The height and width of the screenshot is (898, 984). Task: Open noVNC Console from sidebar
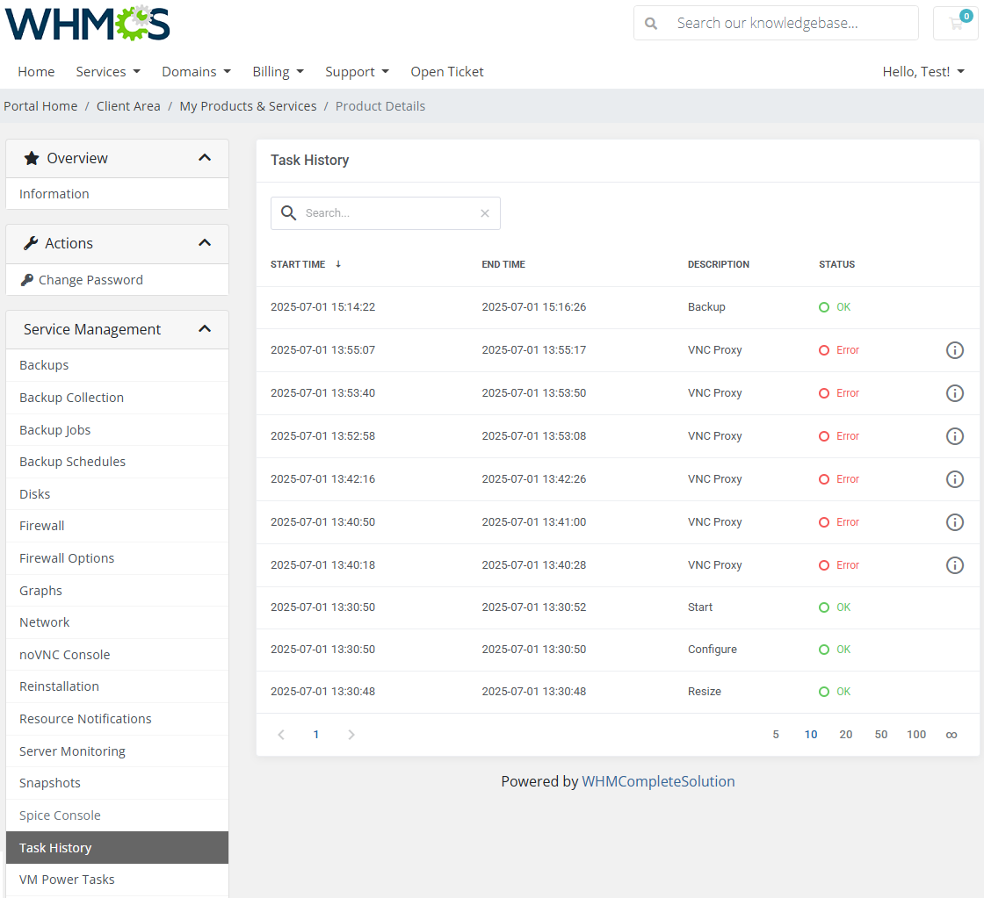[65, 655]
